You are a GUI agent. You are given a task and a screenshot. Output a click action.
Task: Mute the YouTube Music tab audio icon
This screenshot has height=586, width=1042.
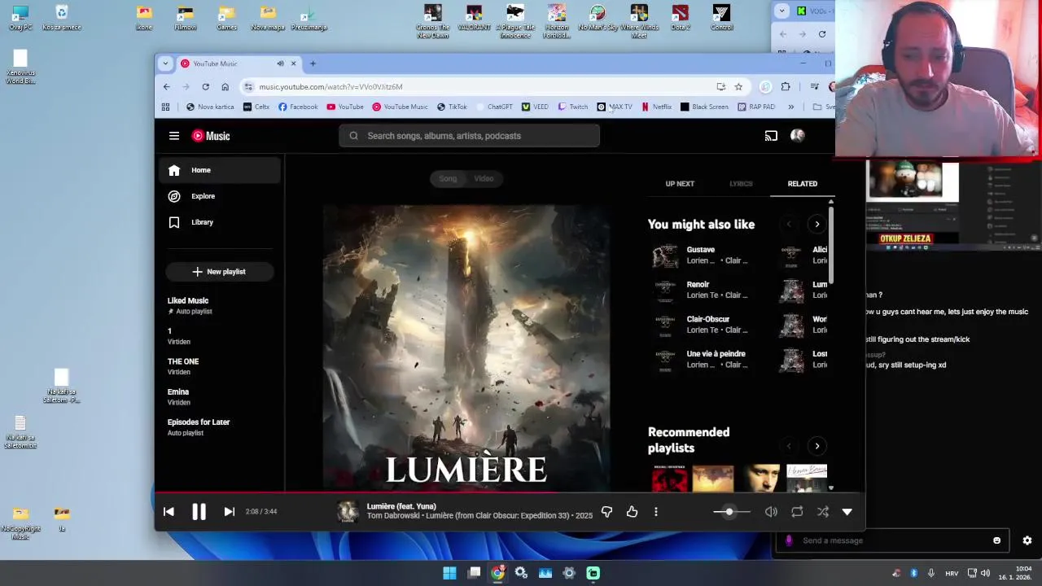click(280, 63)
